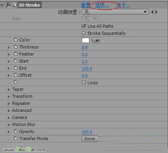Click the 重置 reset link
Viewport: 168px width, 153px height.
(x=86, y=5)
